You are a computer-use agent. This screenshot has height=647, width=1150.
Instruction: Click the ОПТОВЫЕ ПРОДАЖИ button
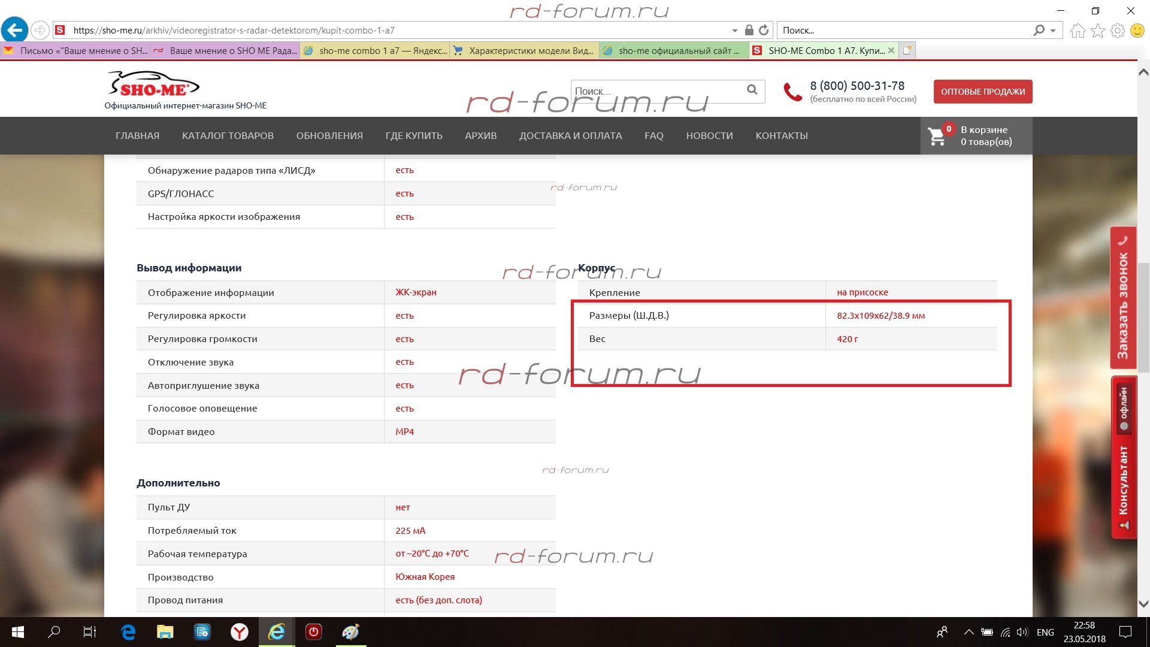pyautogui.click(x=982, y=92)
